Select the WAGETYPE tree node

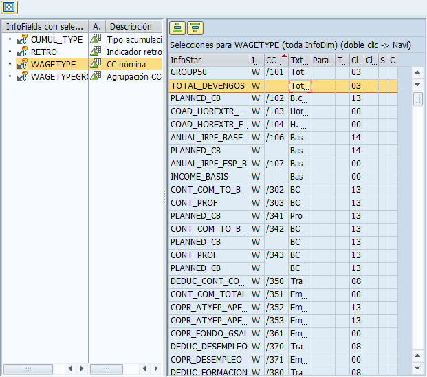[x=53, y=64]
